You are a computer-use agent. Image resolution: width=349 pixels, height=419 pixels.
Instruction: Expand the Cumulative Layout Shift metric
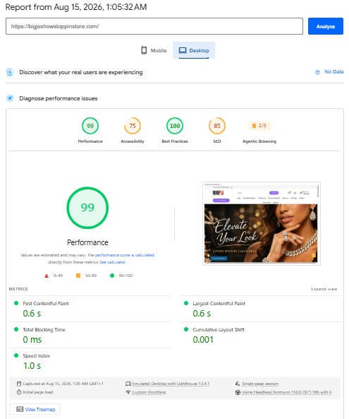point(260,335)
